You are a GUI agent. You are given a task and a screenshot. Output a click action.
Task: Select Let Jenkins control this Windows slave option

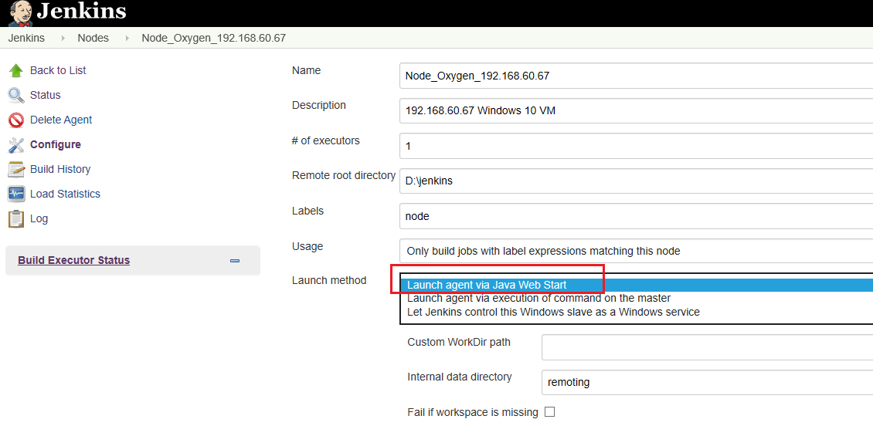click(637, 312)
